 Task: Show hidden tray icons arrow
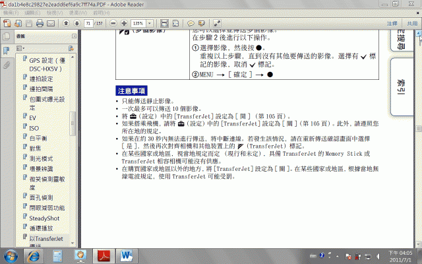tap(337, 256)
